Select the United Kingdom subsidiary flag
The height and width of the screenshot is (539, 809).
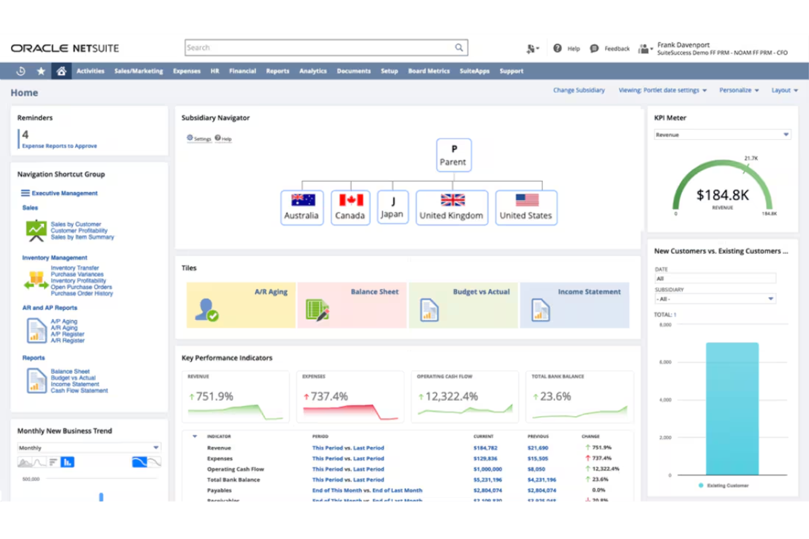coord(453,200)
